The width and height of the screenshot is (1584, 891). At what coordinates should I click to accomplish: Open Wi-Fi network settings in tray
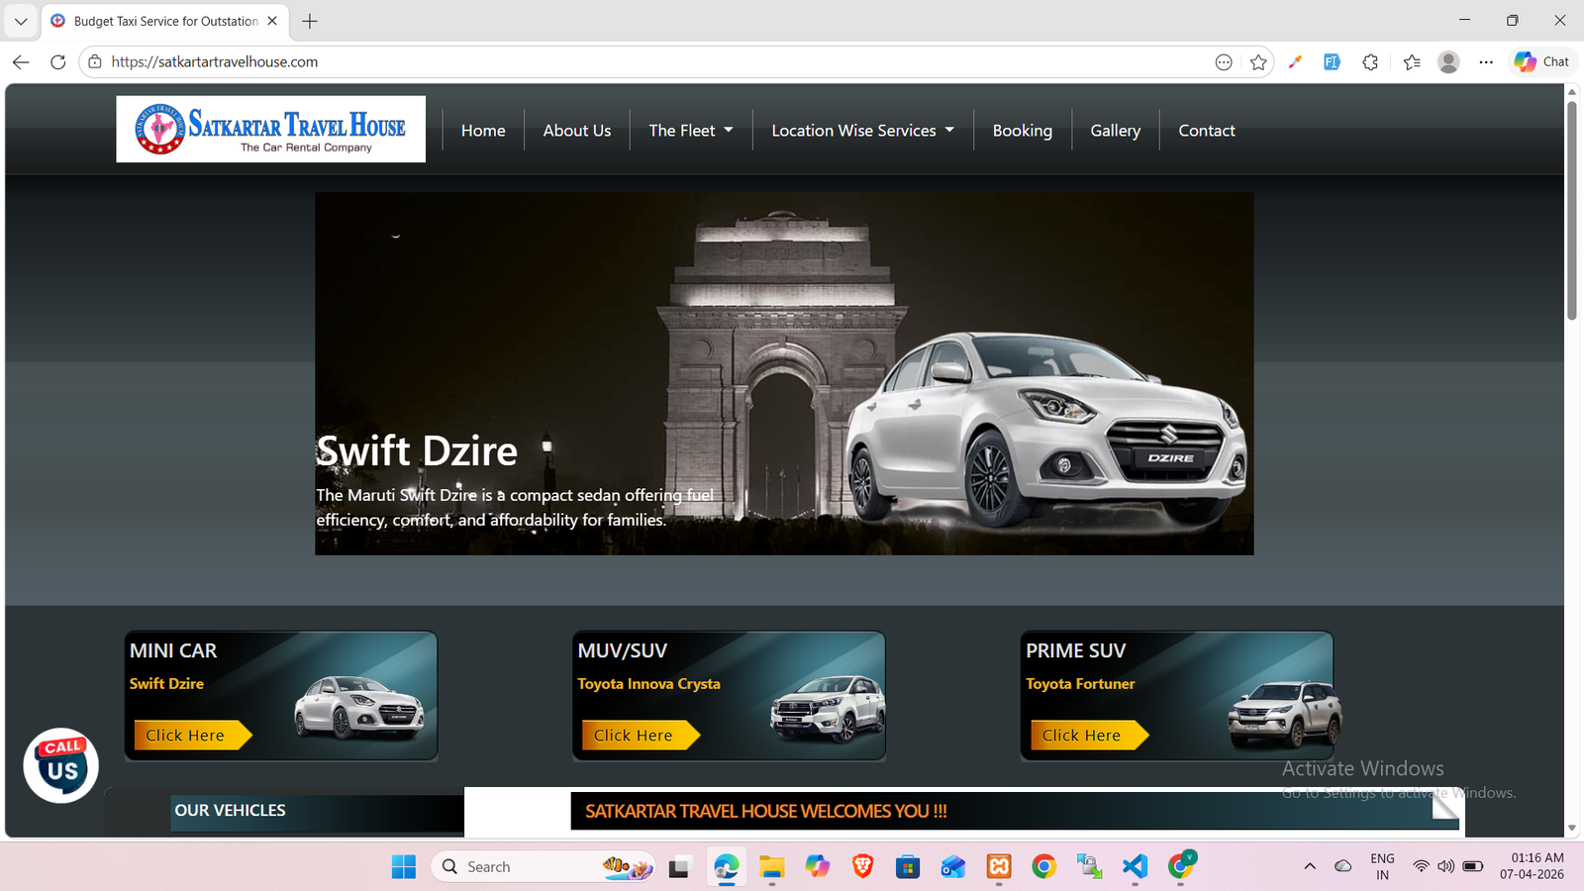click(x=1421, y=866)
